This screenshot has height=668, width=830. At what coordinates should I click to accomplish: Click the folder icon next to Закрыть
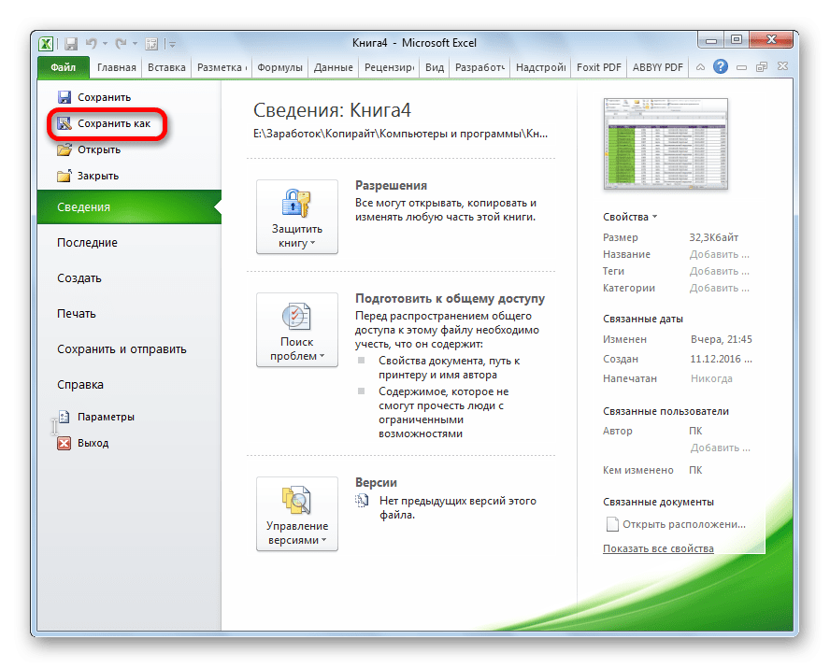[x=64, y=176]
